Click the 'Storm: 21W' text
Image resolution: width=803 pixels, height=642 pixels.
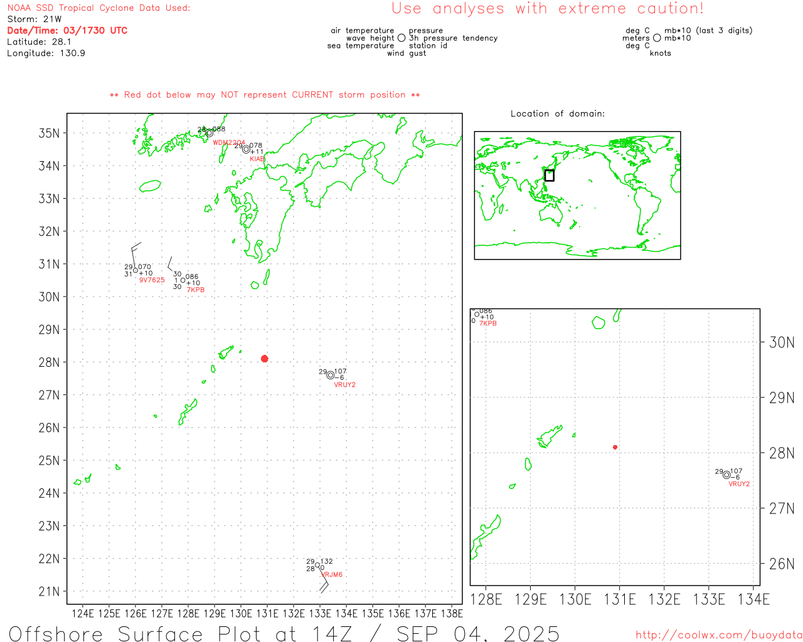pos(34,19)
